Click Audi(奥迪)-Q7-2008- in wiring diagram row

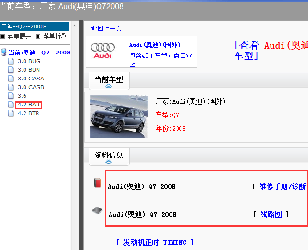pyautogui.click(x=144, y=214)
